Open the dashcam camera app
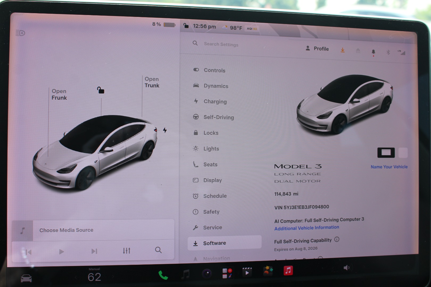 (x=207, y=273)
